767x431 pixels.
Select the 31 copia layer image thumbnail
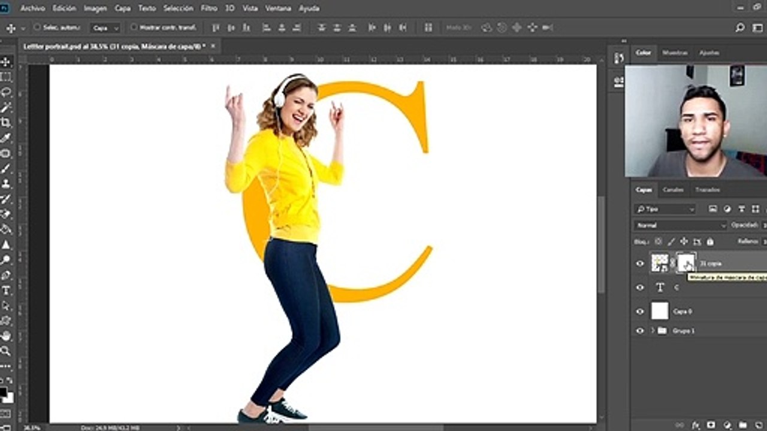(x=660, y=263)
